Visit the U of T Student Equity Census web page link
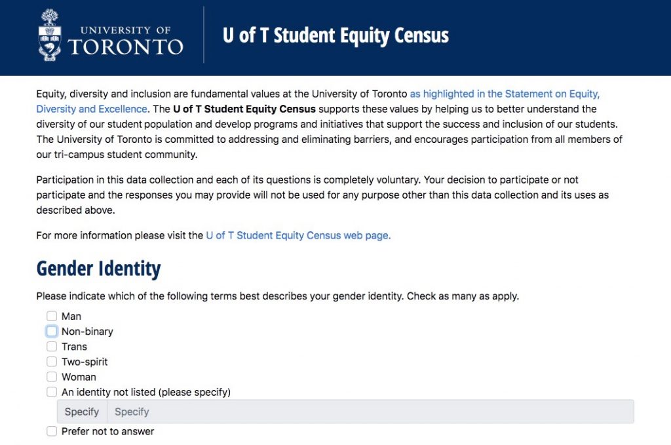This screenshot has width=671, height=445. click(298, 235)
